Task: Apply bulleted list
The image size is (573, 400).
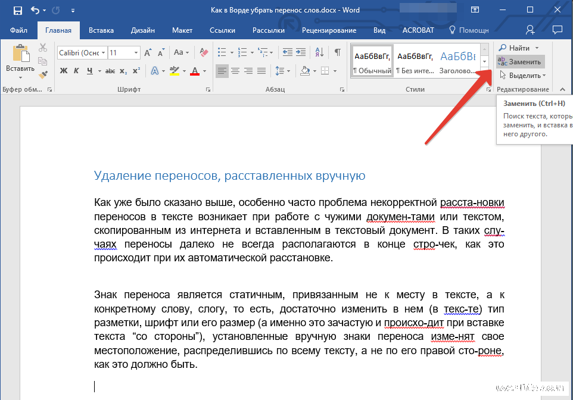Action: pyautogui.click(x=222, y=52)
